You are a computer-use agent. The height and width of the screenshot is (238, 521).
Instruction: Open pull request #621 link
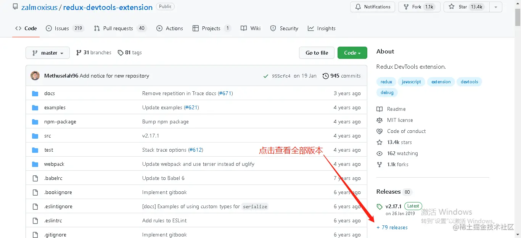pyautogui.click(x=191, y=107)
